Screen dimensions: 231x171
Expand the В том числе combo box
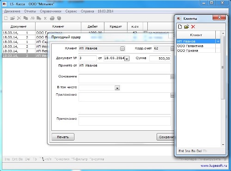pos(117,88)
